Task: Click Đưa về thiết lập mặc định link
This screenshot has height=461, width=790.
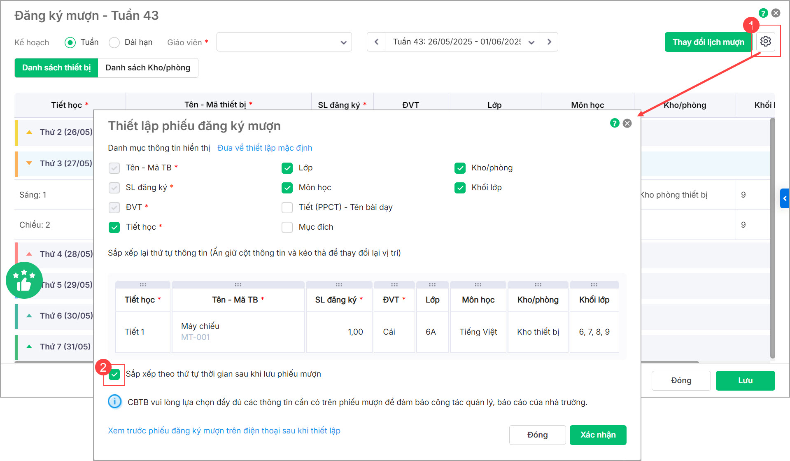Action: click(265, 148)
